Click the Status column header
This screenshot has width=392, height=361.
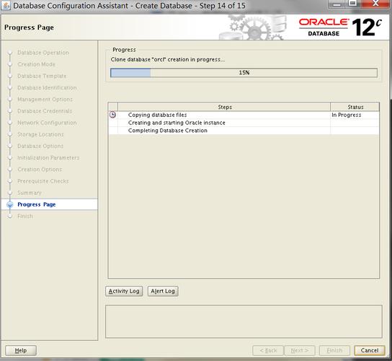355,107
